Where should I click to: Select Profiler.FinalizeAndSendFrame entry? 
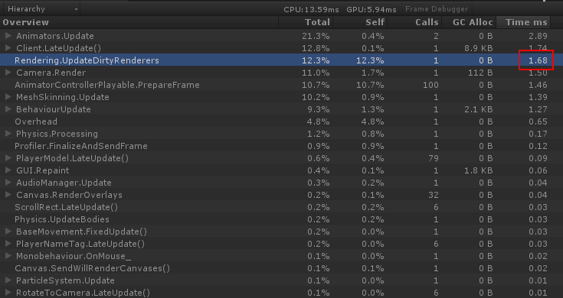[x=282, y=146]
